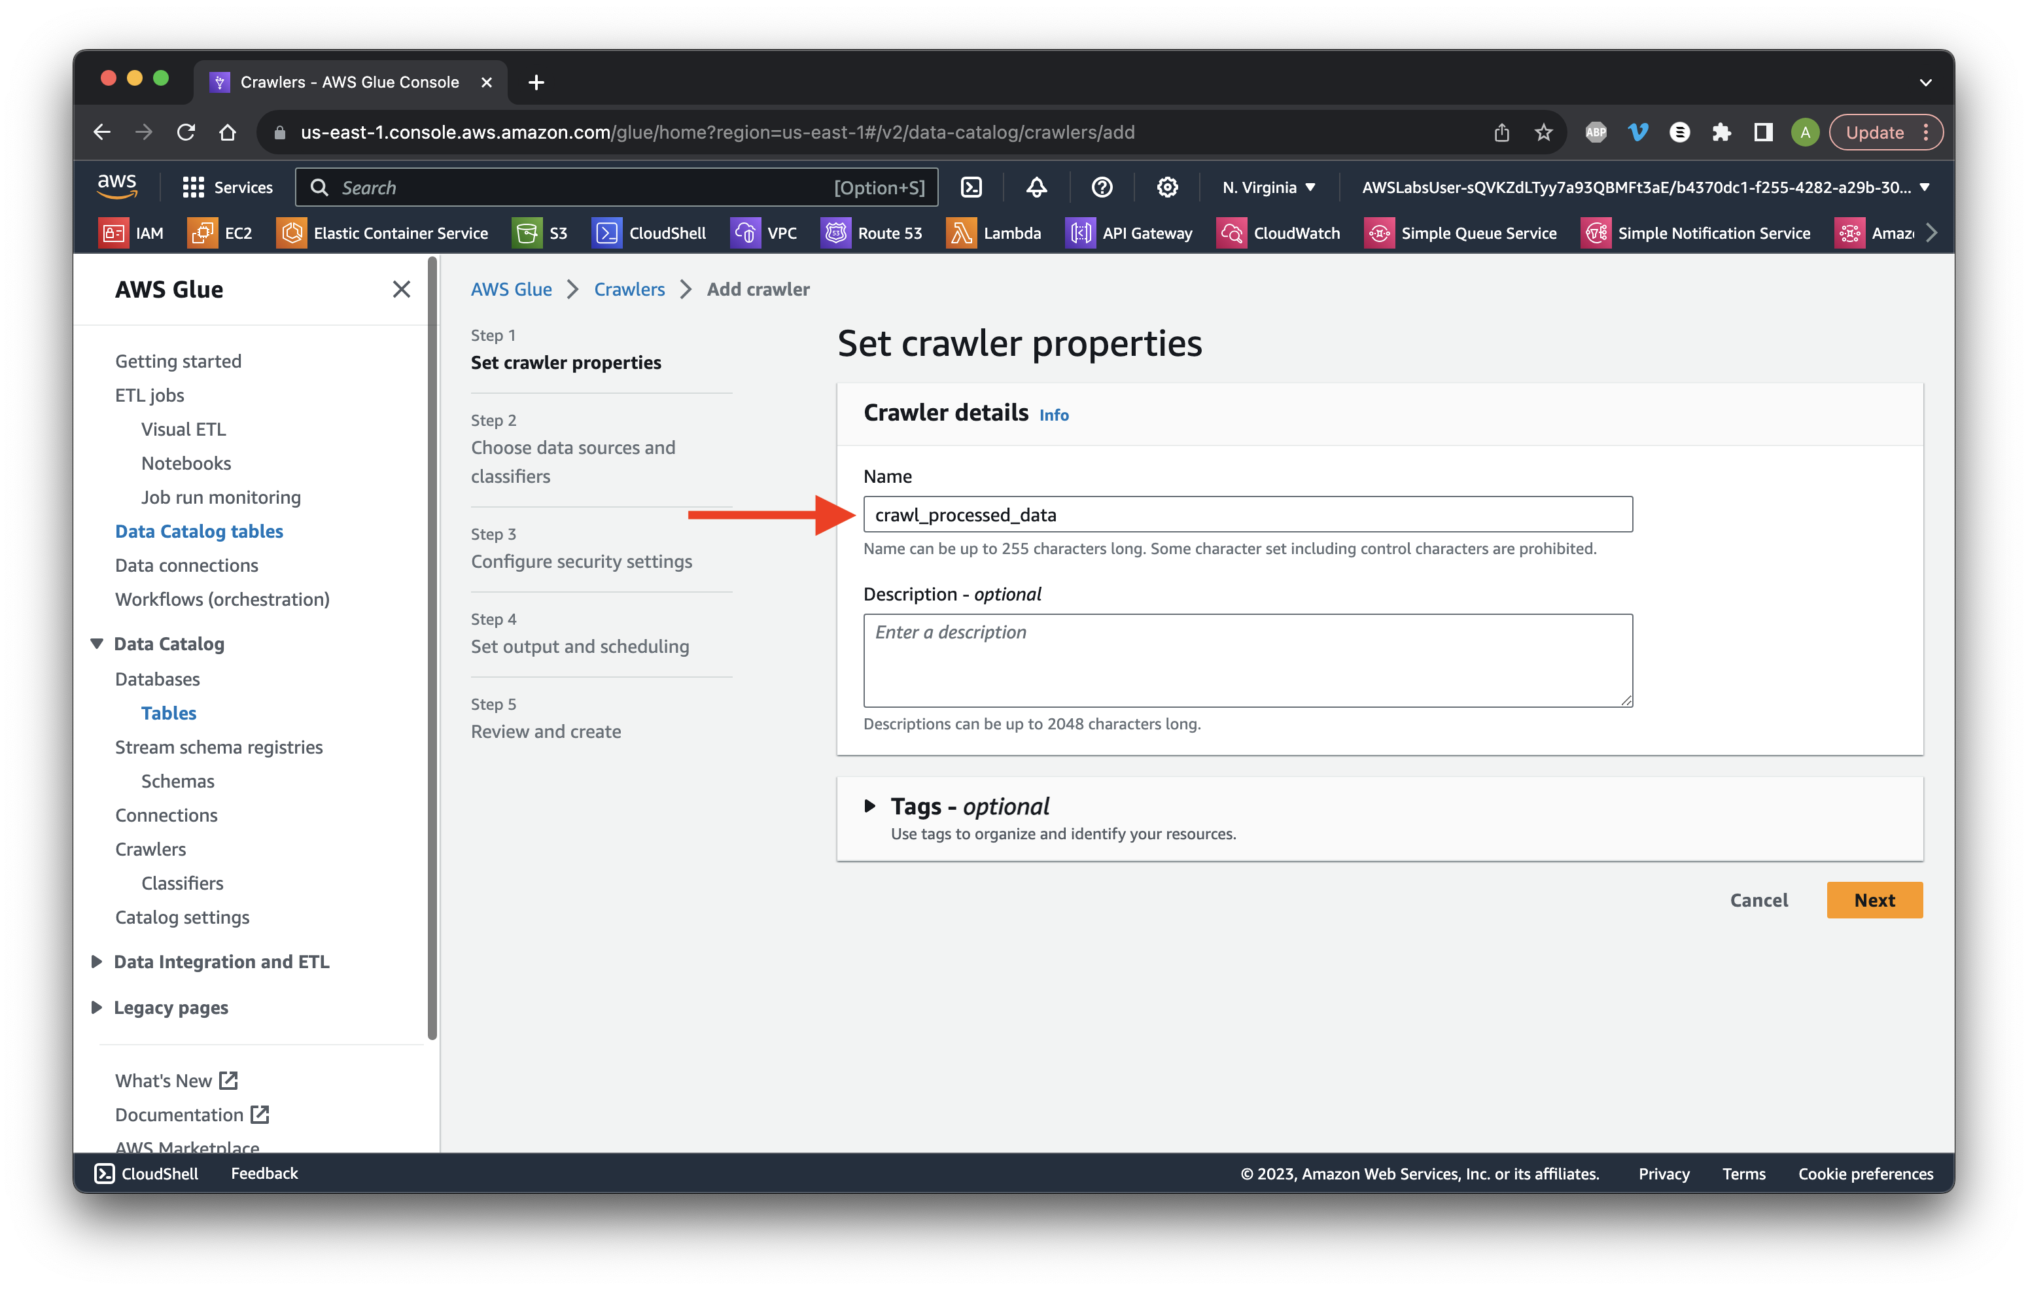Screen dimensions: 2028x1290
Task: Open CloudShell from the footer bar
Action: click(x=147, y=1173)
